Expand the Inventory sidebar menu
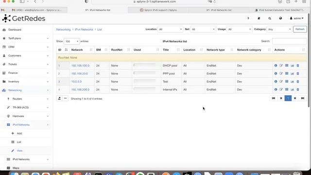 [26, 82]
